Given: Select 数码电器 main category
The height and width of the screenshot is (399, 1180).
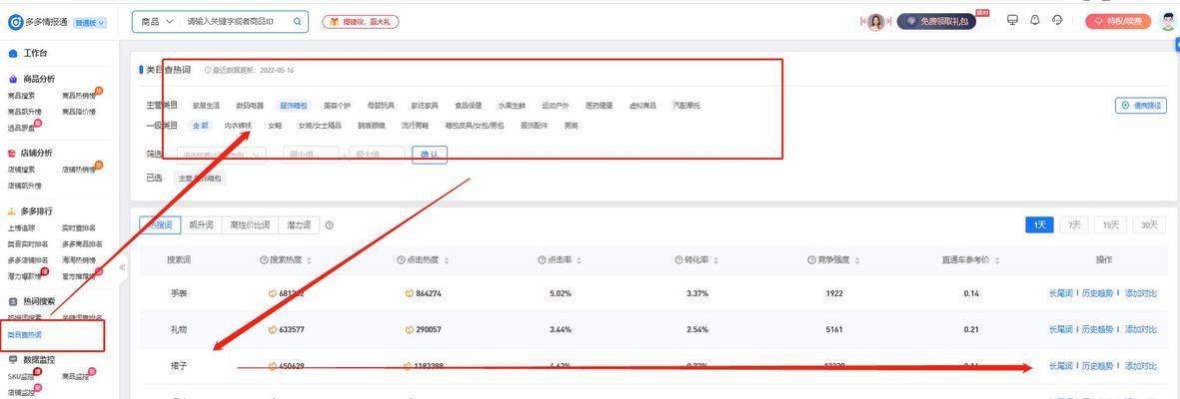Looking at the screenshot, I should click(249, 106).
